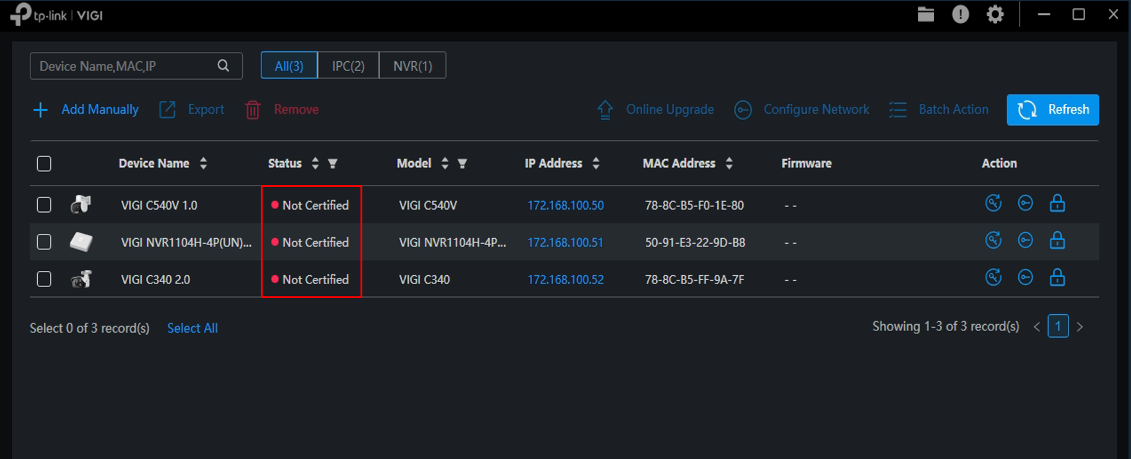Open IP address 172.168.100.52
This screenshot has width=1131, height=459.
(565, 279)
